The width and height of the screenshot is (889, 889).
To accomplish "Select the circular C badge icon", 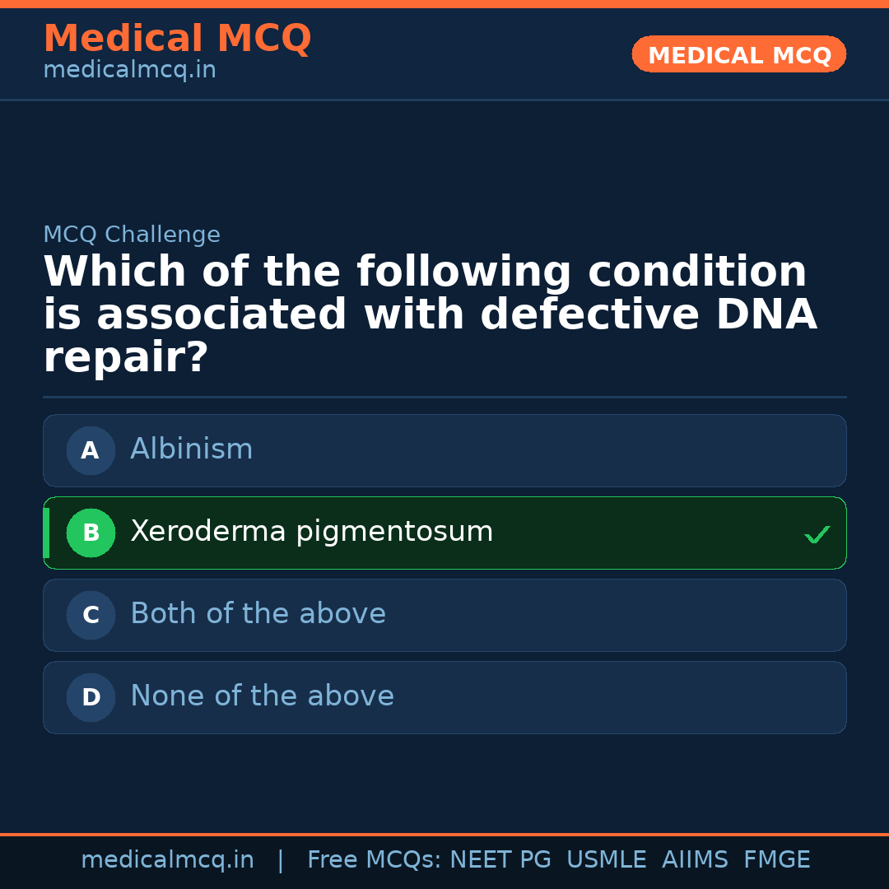I will coord(91,615).
